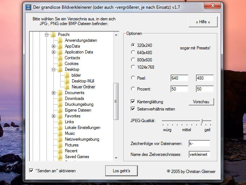Click the Name des Zielverzeichnisses field
Image resolution: width=246 pixels, height=185 pixels.
coord(200,154)
